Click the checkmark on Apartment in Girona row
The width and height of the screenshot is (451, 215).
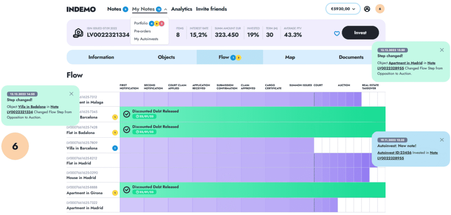point(126,190)
